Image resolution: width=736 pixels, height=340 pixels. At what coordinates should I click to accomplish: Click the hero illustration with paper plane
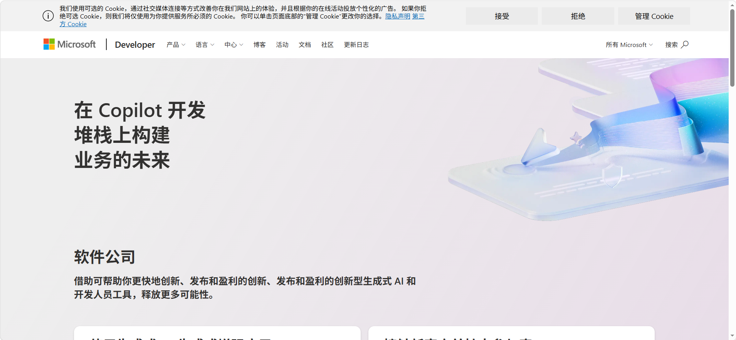588,140
